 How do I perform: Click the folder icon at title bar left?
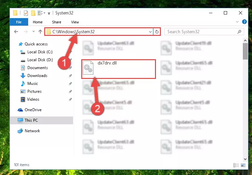pos(15,13)
